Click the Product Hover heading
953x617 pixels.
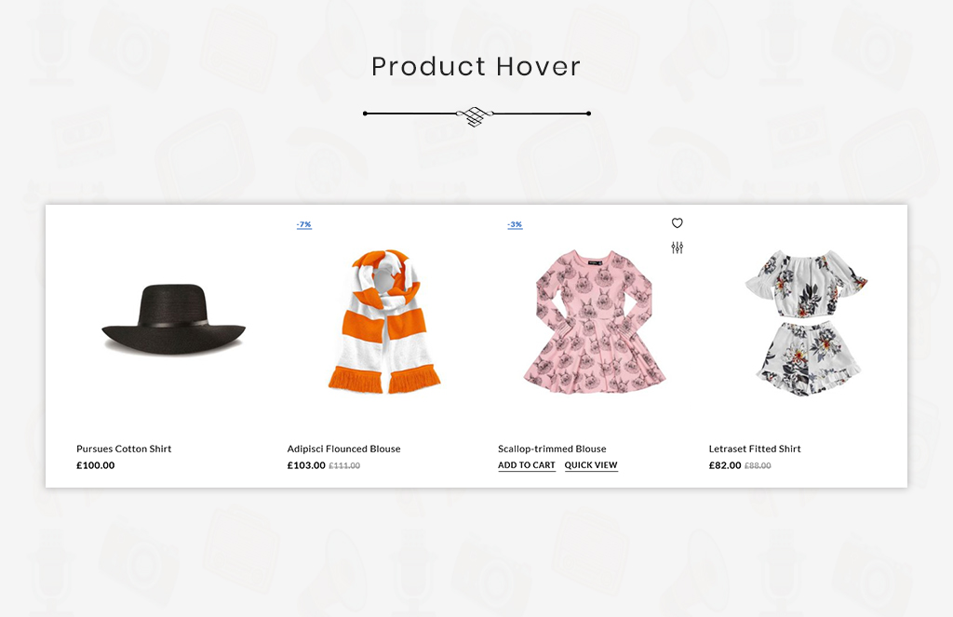(476, 66)
